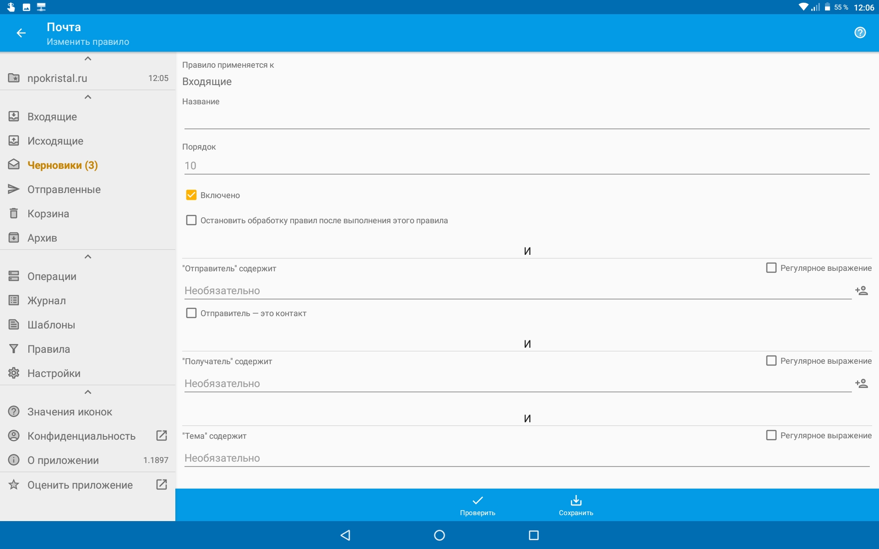Go to Входящие folder
Viewport: 879px width, 549px height.
click(x=52, y=117)
